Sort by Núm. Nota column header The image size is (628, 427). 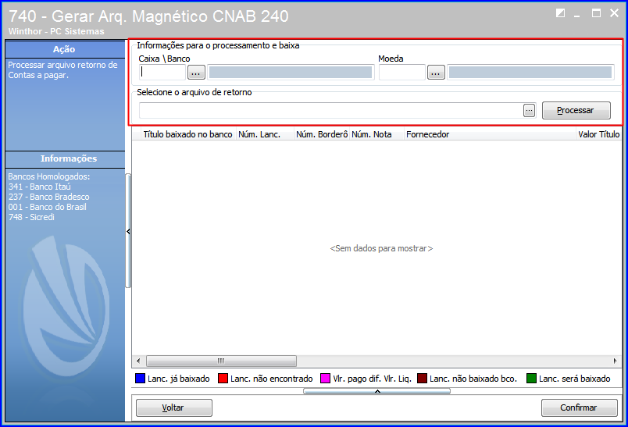tap(376, 134)
